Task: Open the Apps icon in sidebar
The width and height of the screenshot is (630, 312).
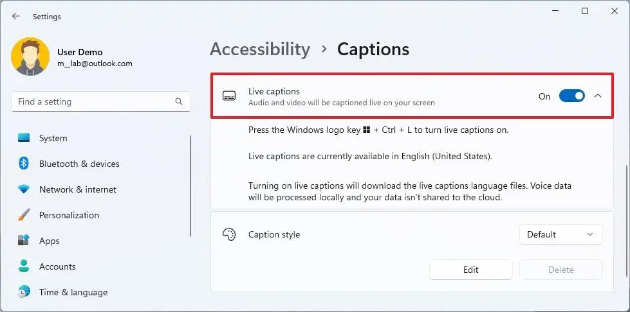Action: pyautogui.click(x=24, y=241)
